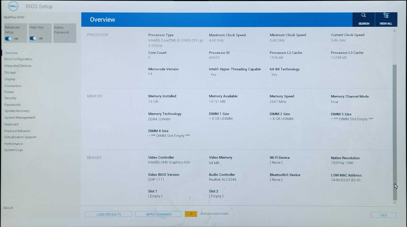Viewport: 407px width, 227px height.
Task: Click the Overview header title
Action: 103,20
